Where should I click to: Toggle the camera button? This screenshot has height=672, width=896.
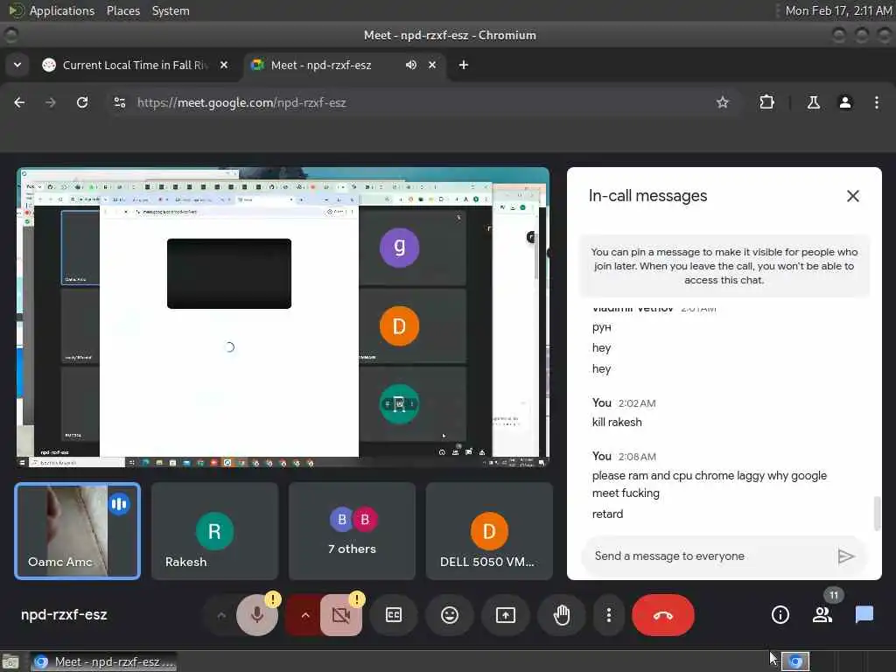pos(341,615)
